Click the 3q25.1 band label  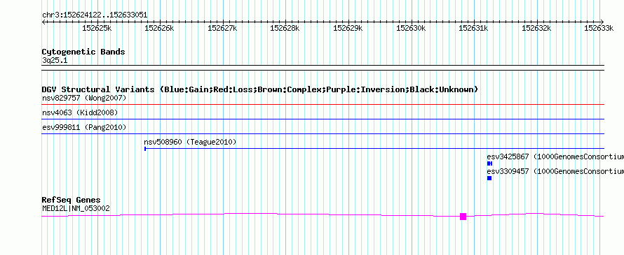click(x=54, y=60)
